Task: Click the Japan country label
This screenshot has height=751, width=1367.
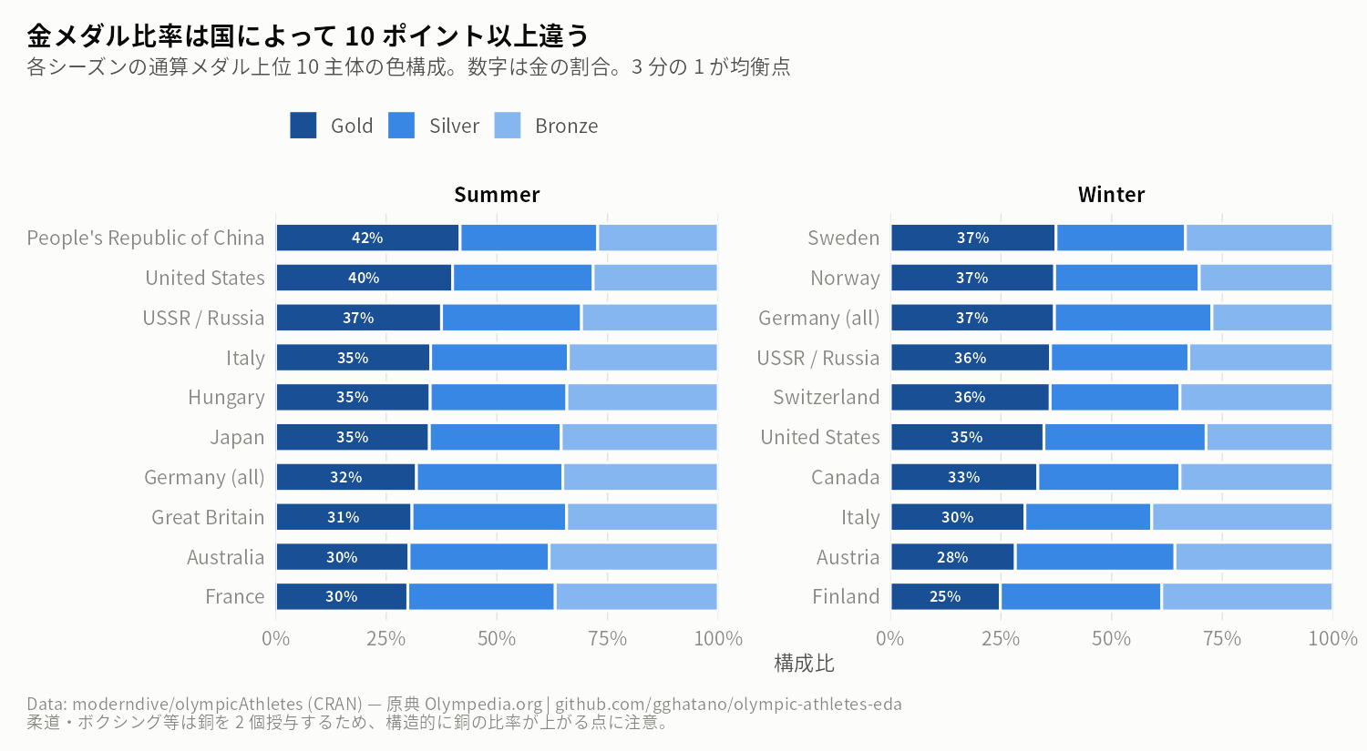Action: (x=237, y=438)
